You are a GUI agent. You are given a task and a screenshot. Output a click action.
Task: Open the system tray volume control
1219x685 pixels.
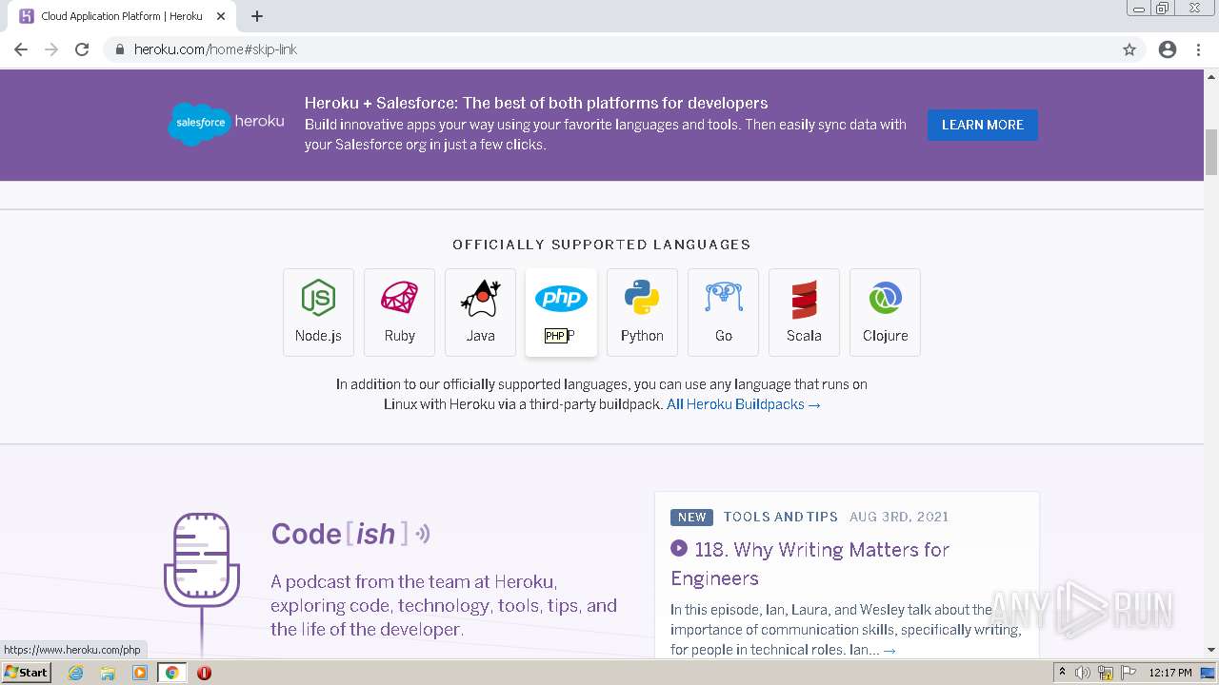[1083, 673]
